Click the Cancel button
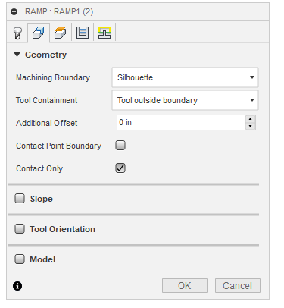Image resolution: width=284 pixels, height=308 pixels. point(237,286)
